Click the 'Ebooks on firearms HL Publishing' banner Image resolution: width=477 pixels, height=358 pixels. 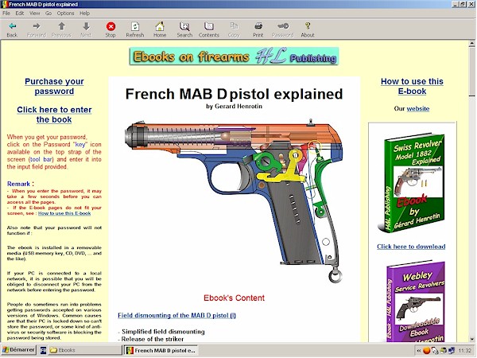click(234, 56)
